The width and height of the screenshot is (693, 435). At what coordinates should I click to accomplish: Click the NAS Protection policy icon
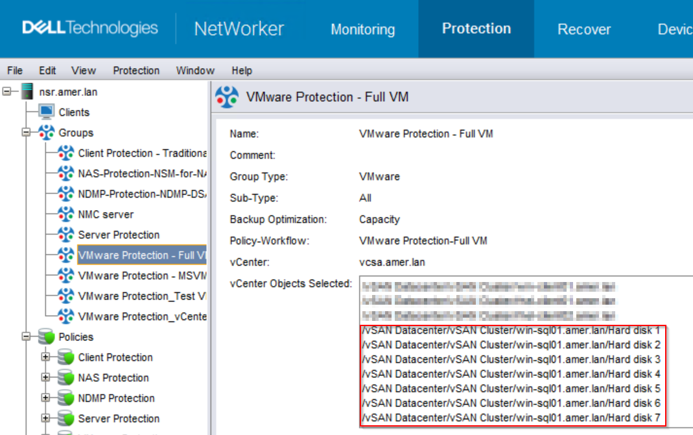click(66, 377)
